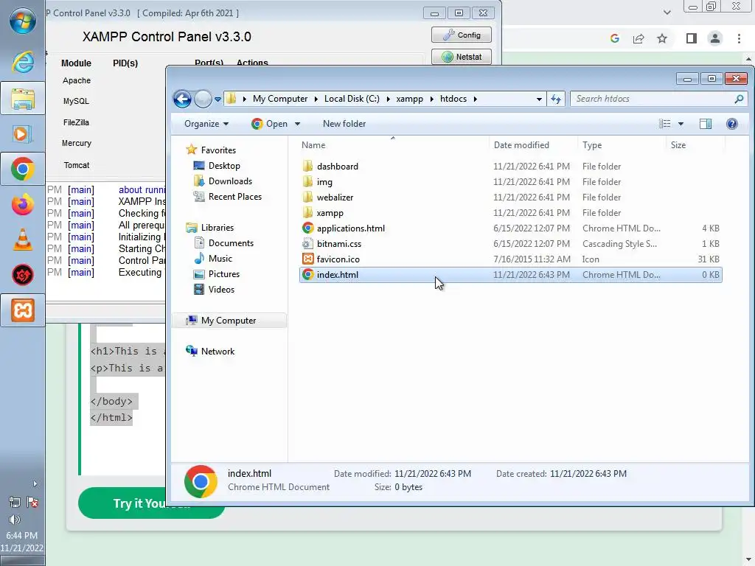Select the dashboard folder

pos(338,167)
